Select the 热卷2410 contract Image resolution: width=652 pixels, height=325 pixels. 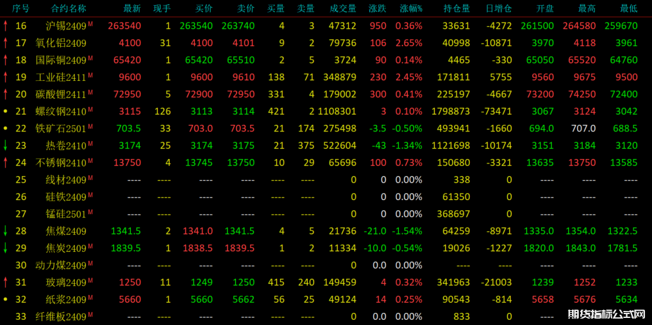[66, 146]
